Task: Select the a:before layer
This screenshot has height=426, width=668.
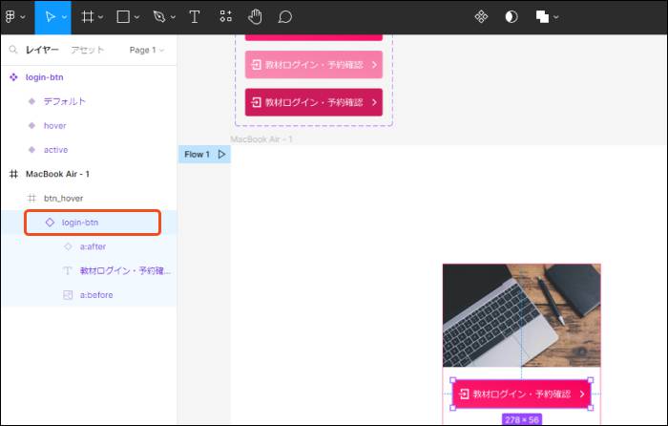Action: tap(98, 295)
